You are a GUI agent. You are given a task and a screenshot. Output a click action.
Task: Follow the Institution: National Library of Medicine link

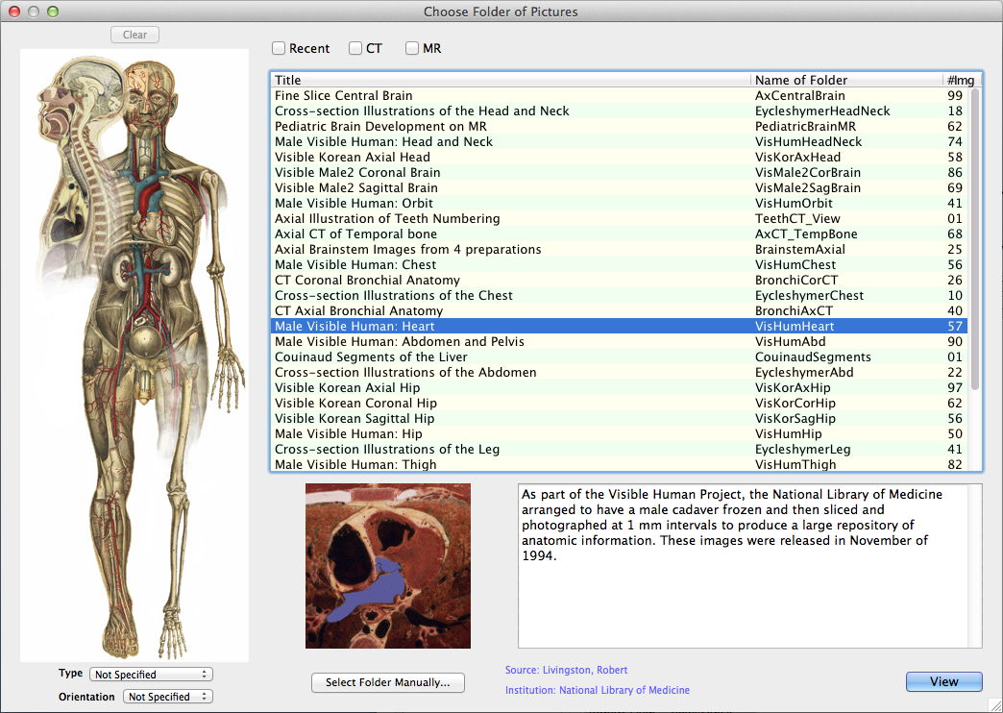(597, 690)
